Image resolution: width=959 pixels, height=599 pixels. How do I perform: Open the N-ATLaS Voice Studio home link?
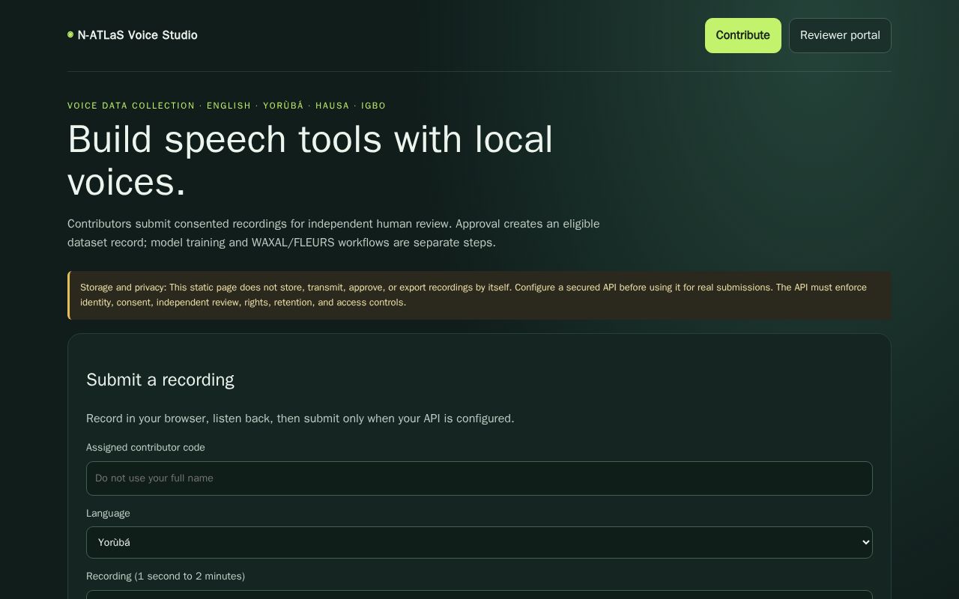point(133,35)
